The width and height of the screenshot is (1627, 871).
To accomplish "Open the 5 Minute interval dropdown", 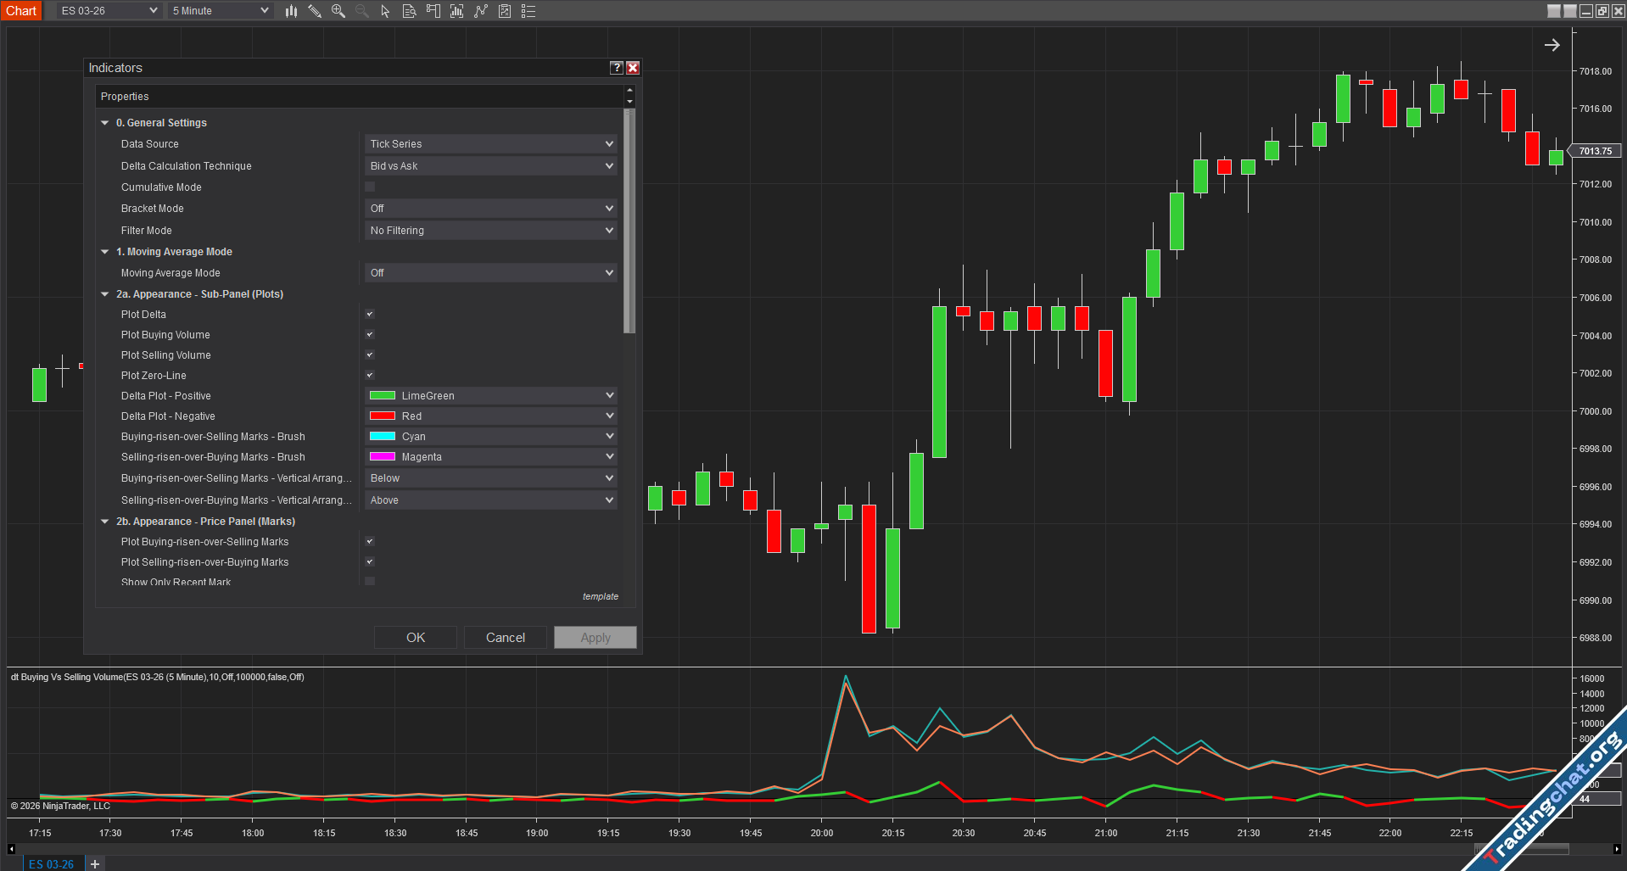I will [220, 11].
